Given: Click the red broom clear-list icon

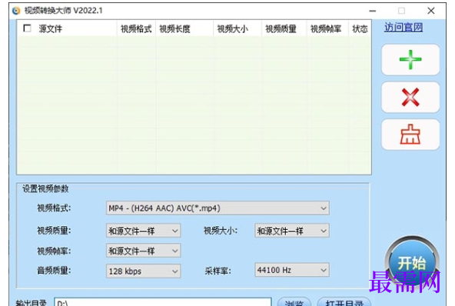Looking at the screenshot, I should point(410,135).
